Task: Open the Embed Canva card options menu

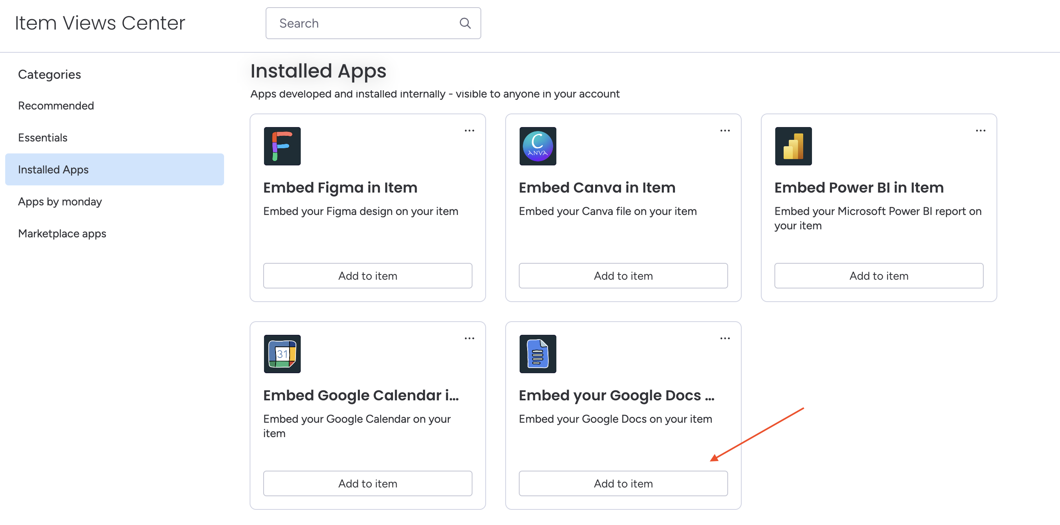Action: pyautogui.click(x=725, y=131)
